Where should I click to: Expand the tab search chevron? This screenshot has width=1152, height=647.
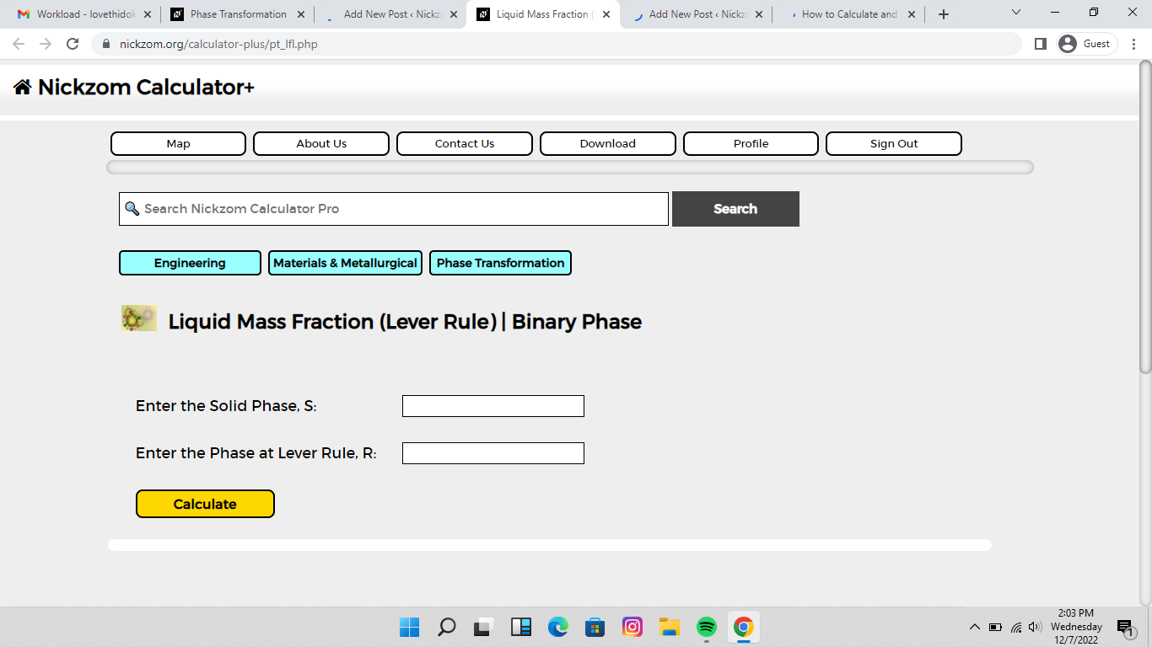click(x=1015, y=13)
